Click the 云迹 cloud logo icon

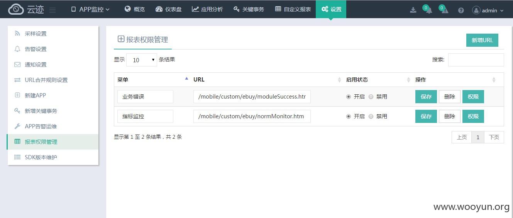(16, 9)
